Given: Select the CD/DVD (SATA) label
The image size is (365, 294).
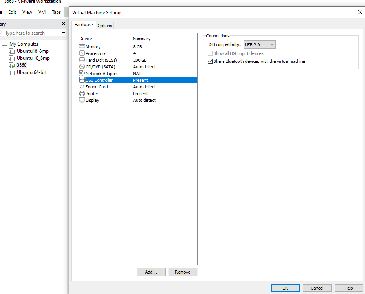Looking at the screenshot, I should [100, 67].
